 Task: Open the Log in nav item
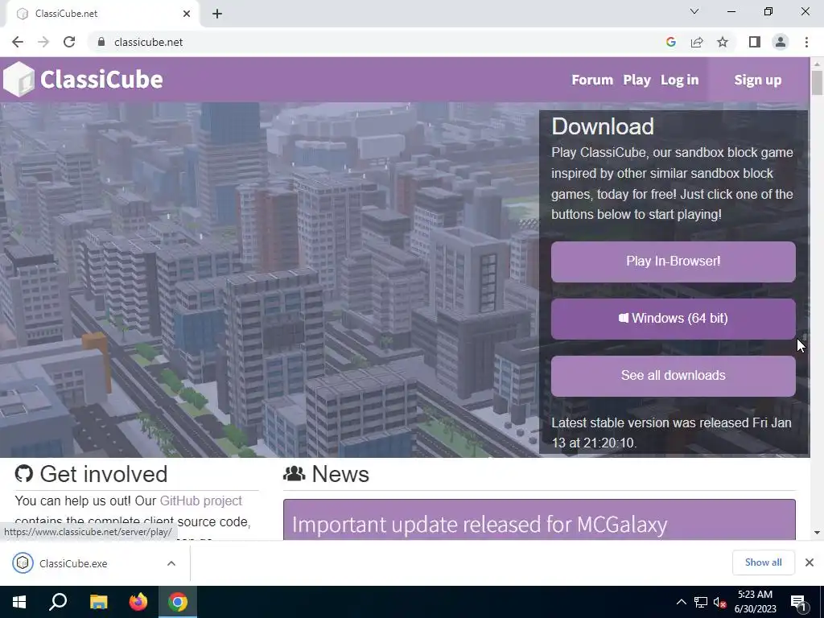[x=679, y=80]
